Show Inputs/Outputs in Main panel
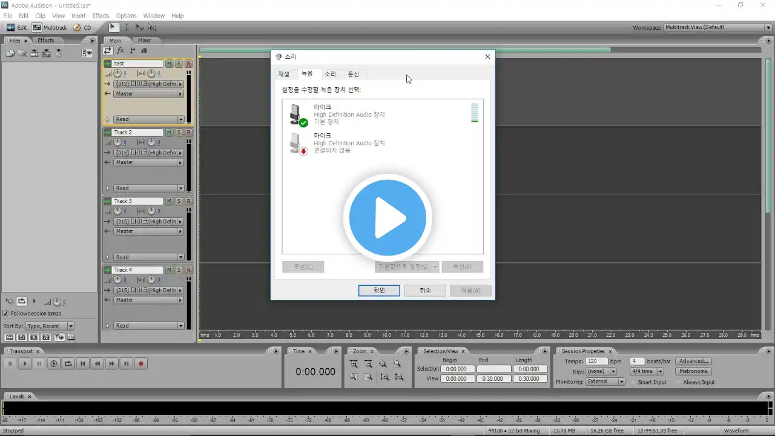 108,51
